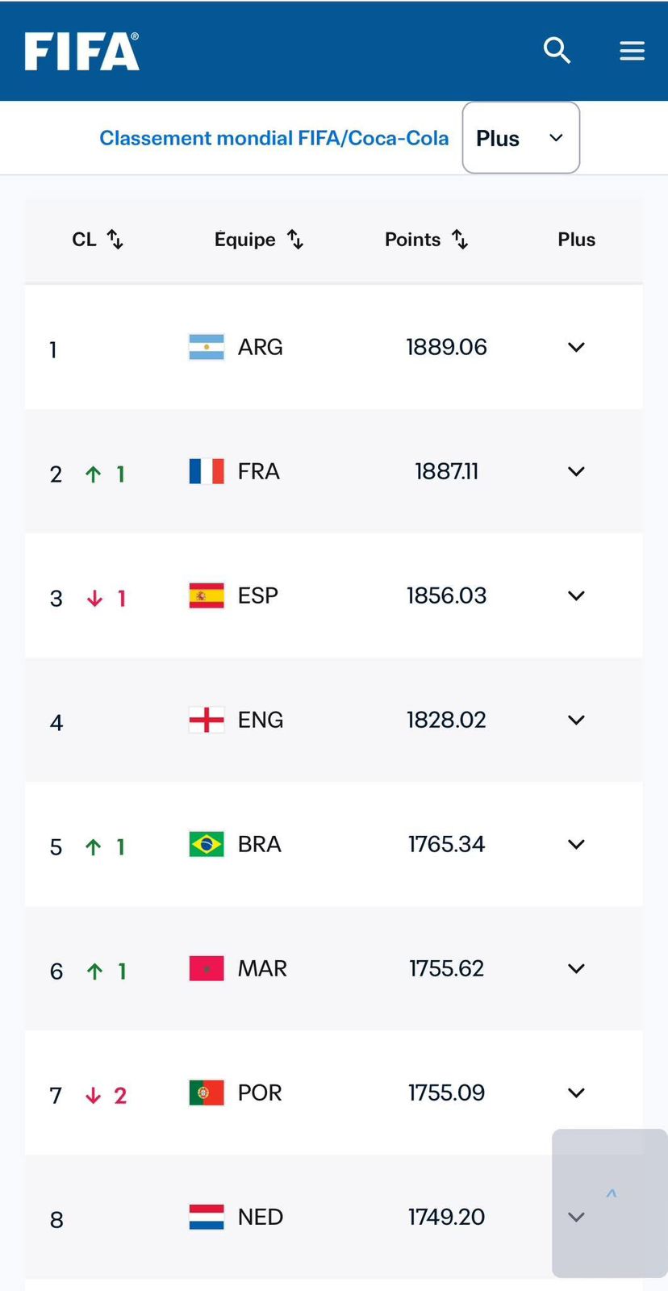Screen dimensions: 668x1291
Task: Expand the FRA row details
Action: click(576, 471)
